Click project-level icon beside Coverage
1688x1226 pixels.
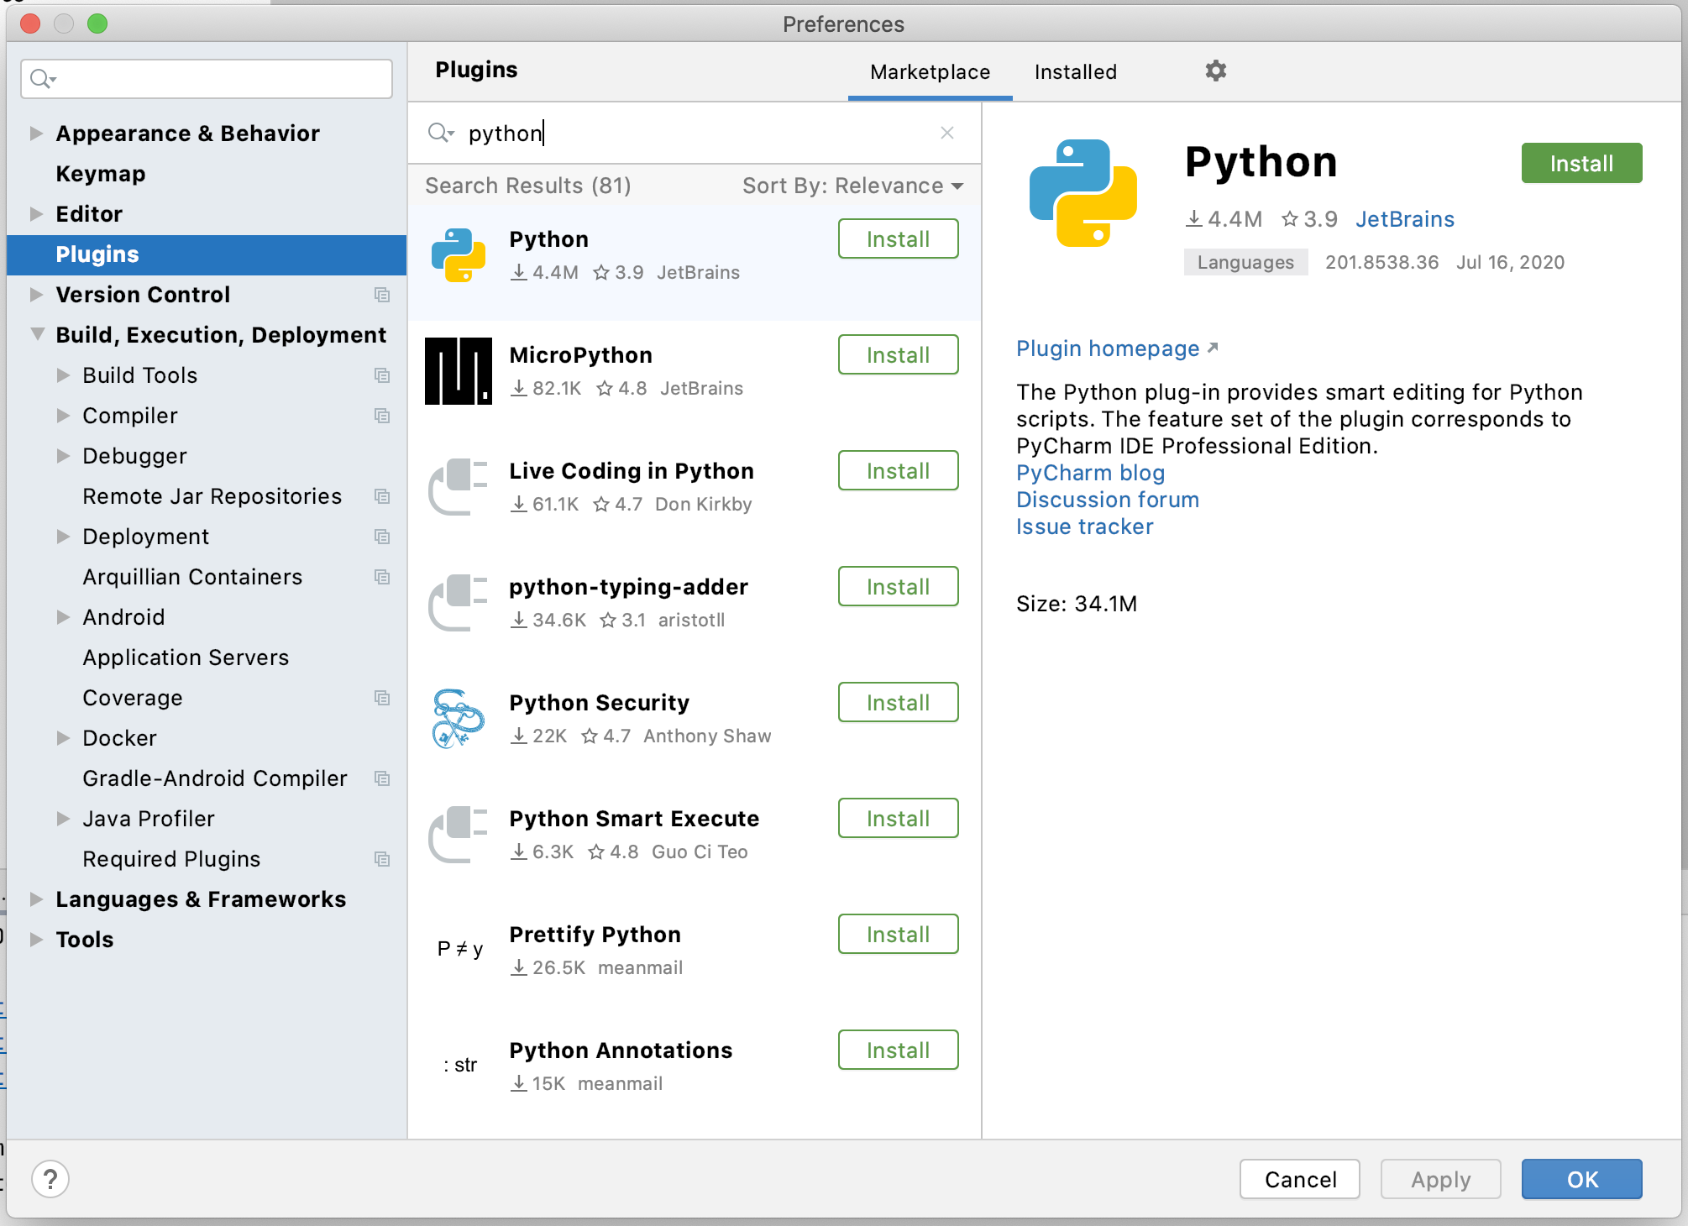[382, 698]
